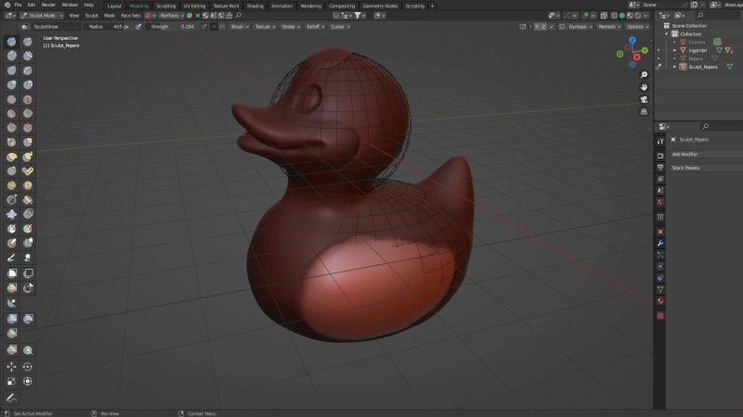This screenshot has height=417, width=743.
Task: Open the Remesh dropdown
Action: point(609,27)
